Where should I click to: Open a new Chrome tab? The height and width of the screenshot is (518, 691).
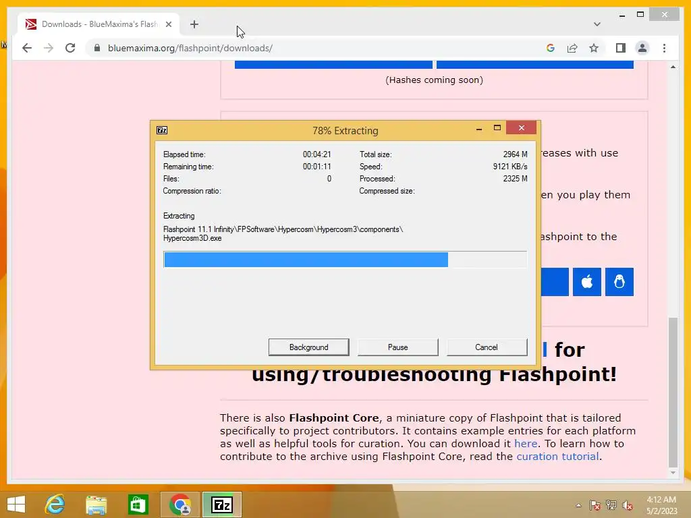[194, 24]
